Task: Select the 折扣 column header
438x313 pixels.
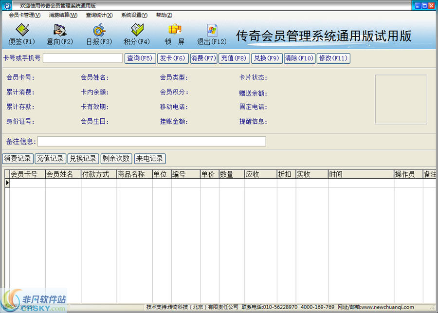Action: (x=286, y=174)
